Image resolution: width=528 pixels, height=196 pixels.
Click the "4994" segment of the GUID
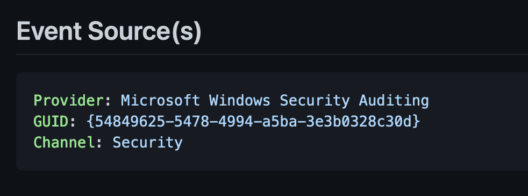pos(236,122)
